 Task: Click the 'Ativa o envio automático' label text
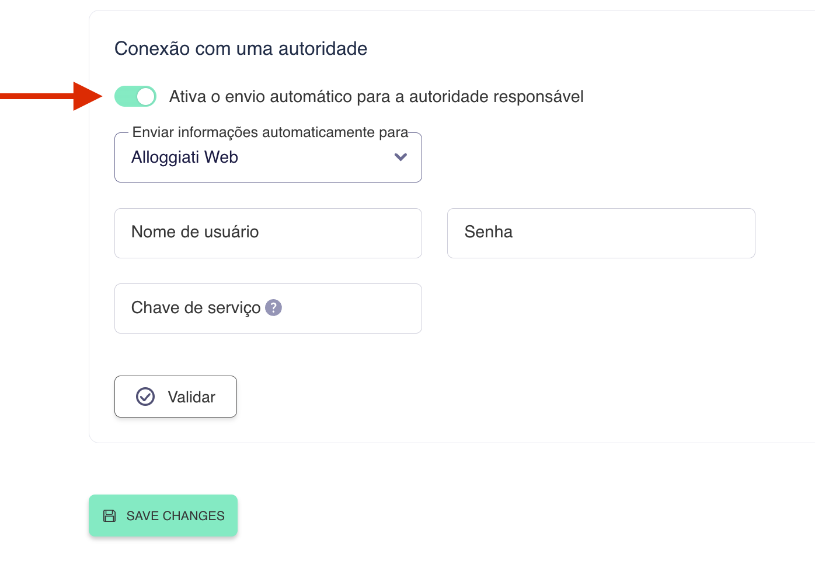pyautogui.click(x=376, y=96)
